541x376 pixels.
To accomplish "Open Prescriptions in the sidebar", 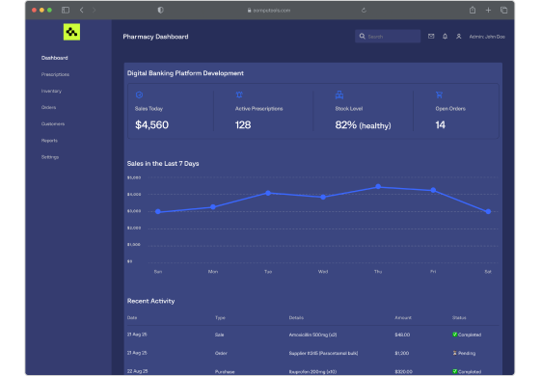I will coord(55,74).
